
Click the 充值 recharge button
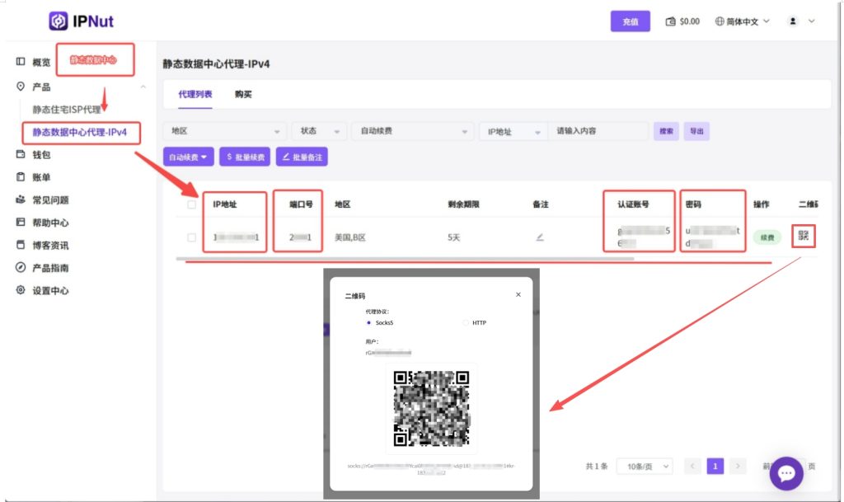[x=631, y=21]
